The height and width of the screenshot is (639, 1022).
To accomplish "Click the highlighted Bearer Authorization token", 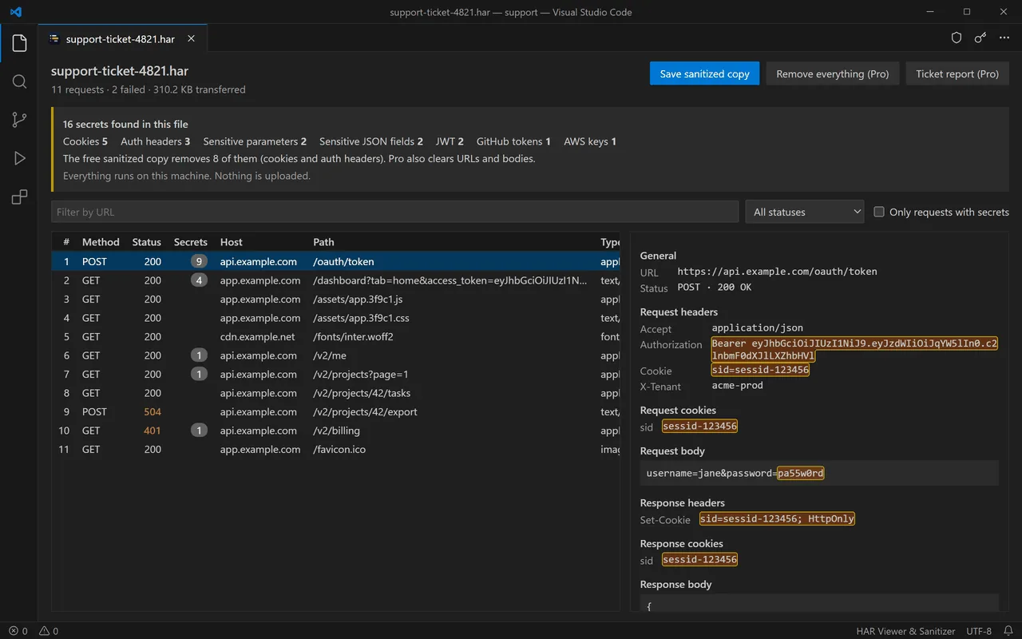I will point(854,350).
